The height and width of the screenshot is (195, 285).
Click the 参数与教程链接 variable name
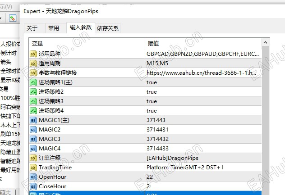coord(58,73)
